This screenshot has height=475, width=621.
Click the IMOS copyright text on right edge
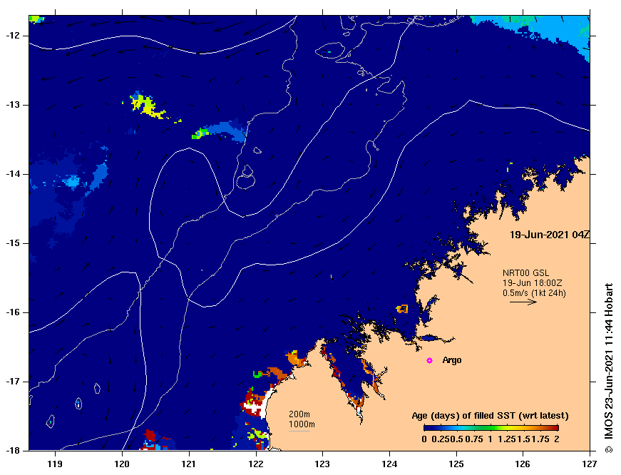pos(608,368)
